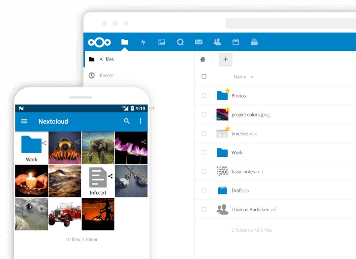Click the '2 folders and 5 files' summary
356x259 pixels.
252,230
